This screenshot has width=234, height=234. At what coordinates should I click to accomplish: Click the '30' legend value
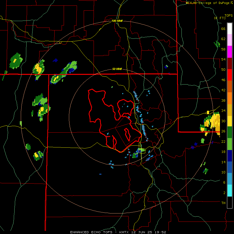(x=223, y=121)
